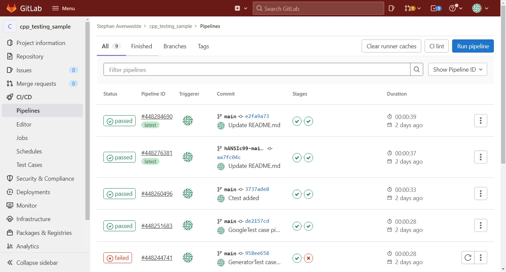Click the Run pipeline button
The height and width of the screenshot is (272, 506).
click(x=473, y=46)
